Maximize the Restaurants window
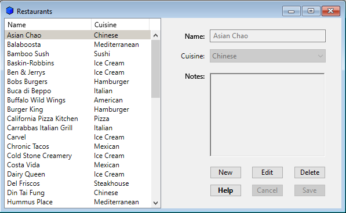Viewport: 346px width, 213px height. (311, 11)
